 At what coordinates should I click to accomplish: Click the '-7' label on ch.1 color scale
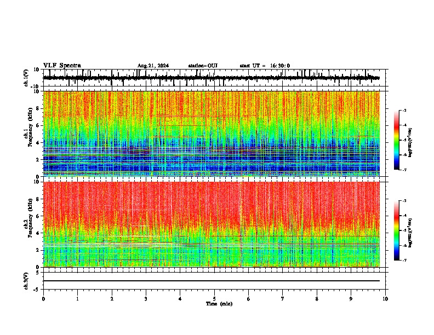click(x=404, y=170)
